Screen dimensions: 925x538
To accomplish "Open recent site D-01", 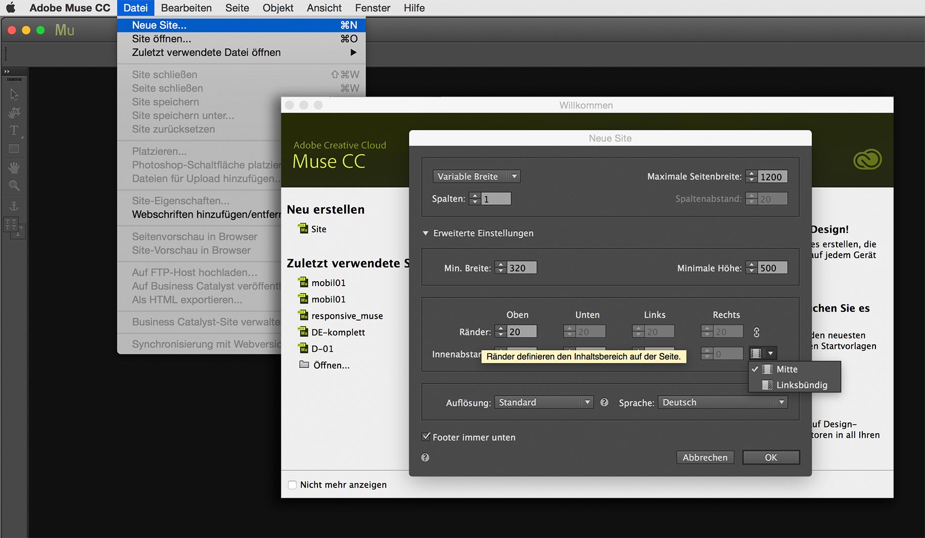I will click(x=322, y=349).
